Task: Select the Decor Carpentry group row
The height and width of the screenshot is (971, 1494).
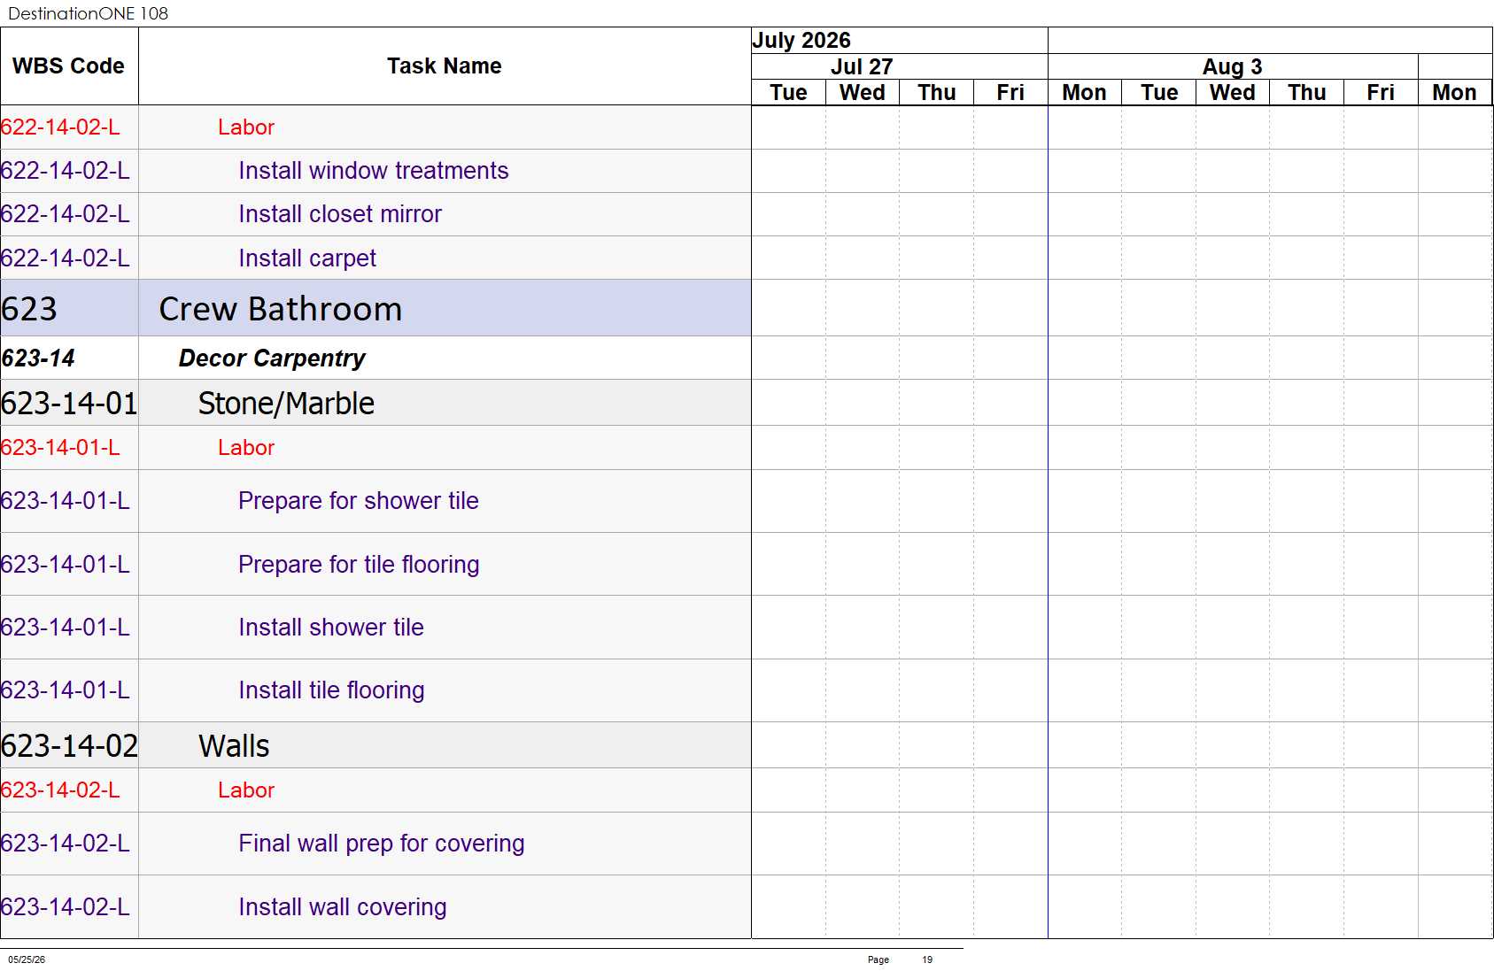Action: click(375, 358)
